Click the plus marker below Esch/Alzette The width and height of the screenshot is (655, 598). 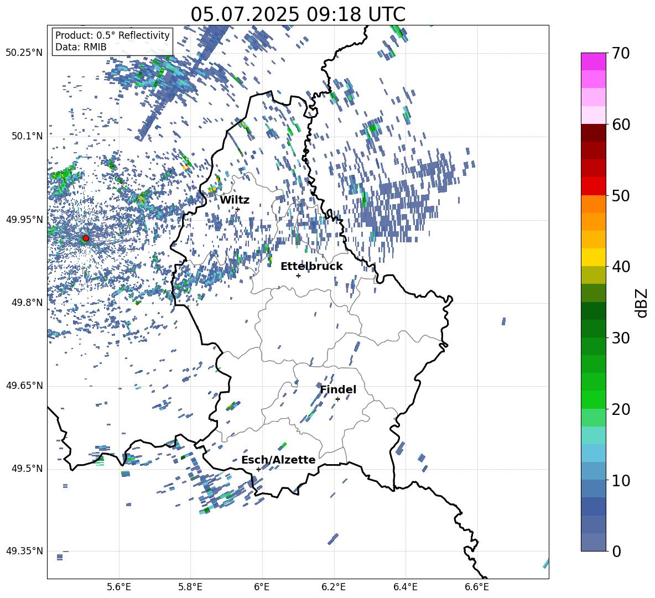pos(258,469)
